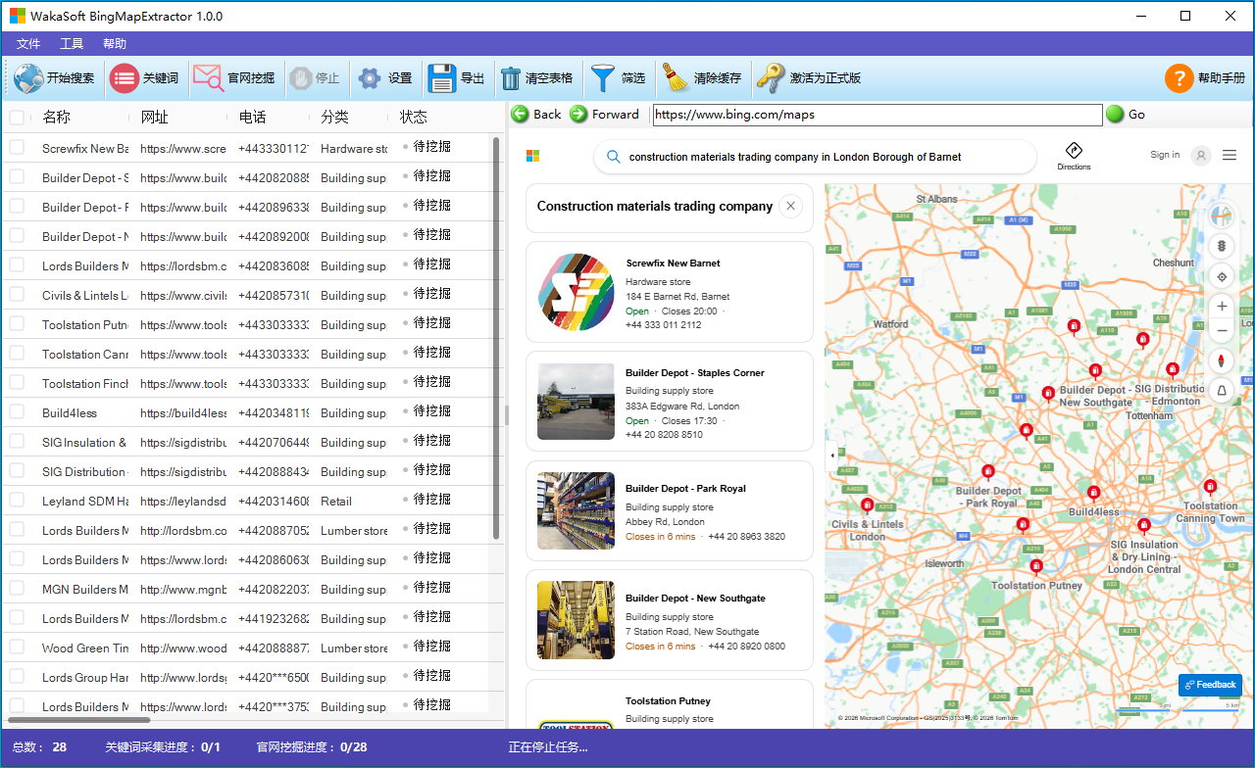Zoom out on the map
Screen dimensions: 1255x768
pyautogui.click(x=1222, y=331)
